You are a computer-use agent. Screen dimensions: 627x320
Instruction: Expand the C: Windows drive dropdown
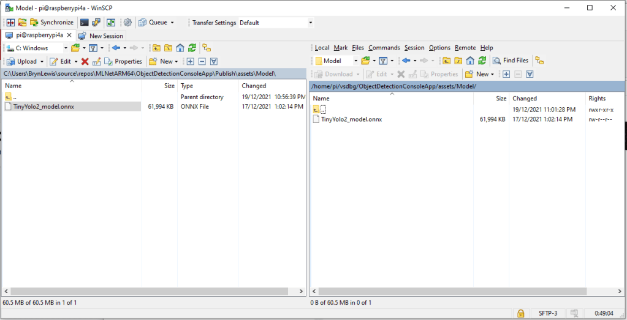[x=66, y=48]
